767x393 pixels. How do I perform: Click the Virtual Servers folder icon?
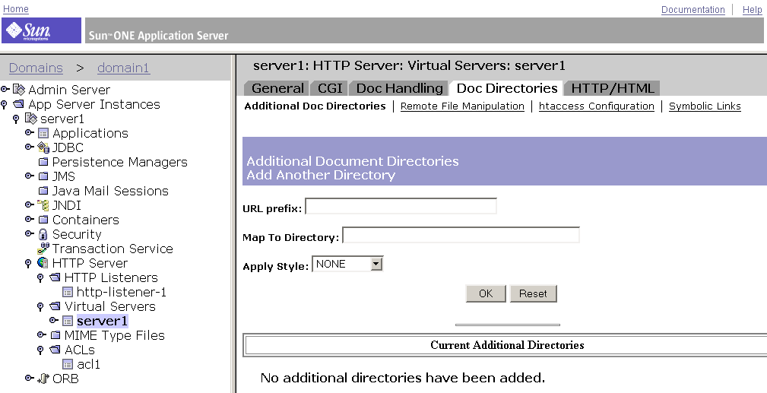pyautogui.click(x=55, y=306)
